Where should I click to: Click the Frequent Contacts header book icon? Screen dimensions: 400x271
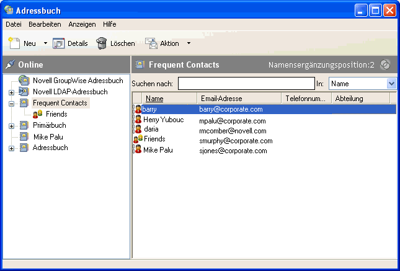click(140, 64)
